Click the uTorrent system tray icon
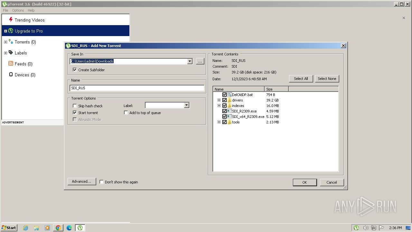This screenshot has height=232, width=412. (x=356, y=228)
